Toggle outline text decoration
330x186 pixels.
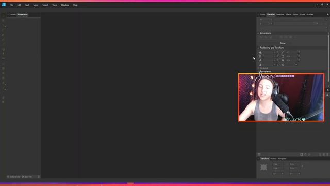(x=295, y=37)
